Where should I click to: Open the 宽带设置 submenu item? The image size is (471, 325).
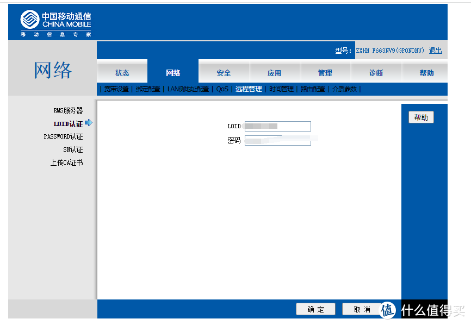[x=116, y=89]
